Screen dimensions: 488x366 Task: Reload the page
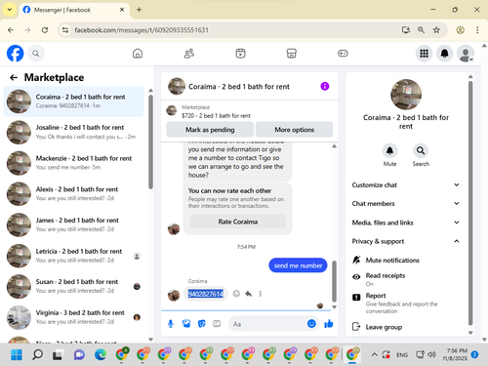[45, 30]
